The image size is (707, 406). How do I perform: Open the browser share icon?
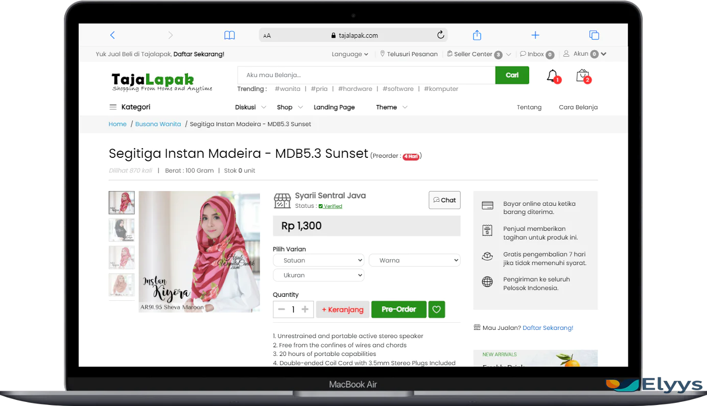tap(477, 35)
